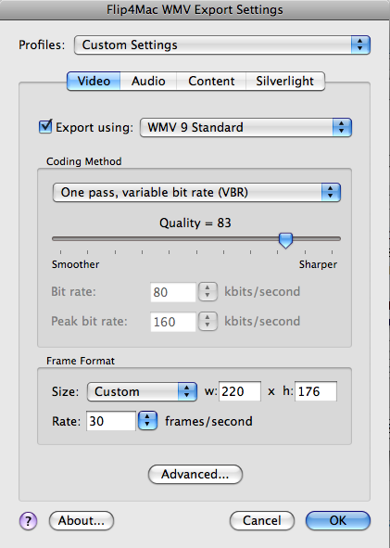Uncheck the Export using checkbox
Image resolution: width=390 pixels, height=548 pixels.
pos(45,126)
